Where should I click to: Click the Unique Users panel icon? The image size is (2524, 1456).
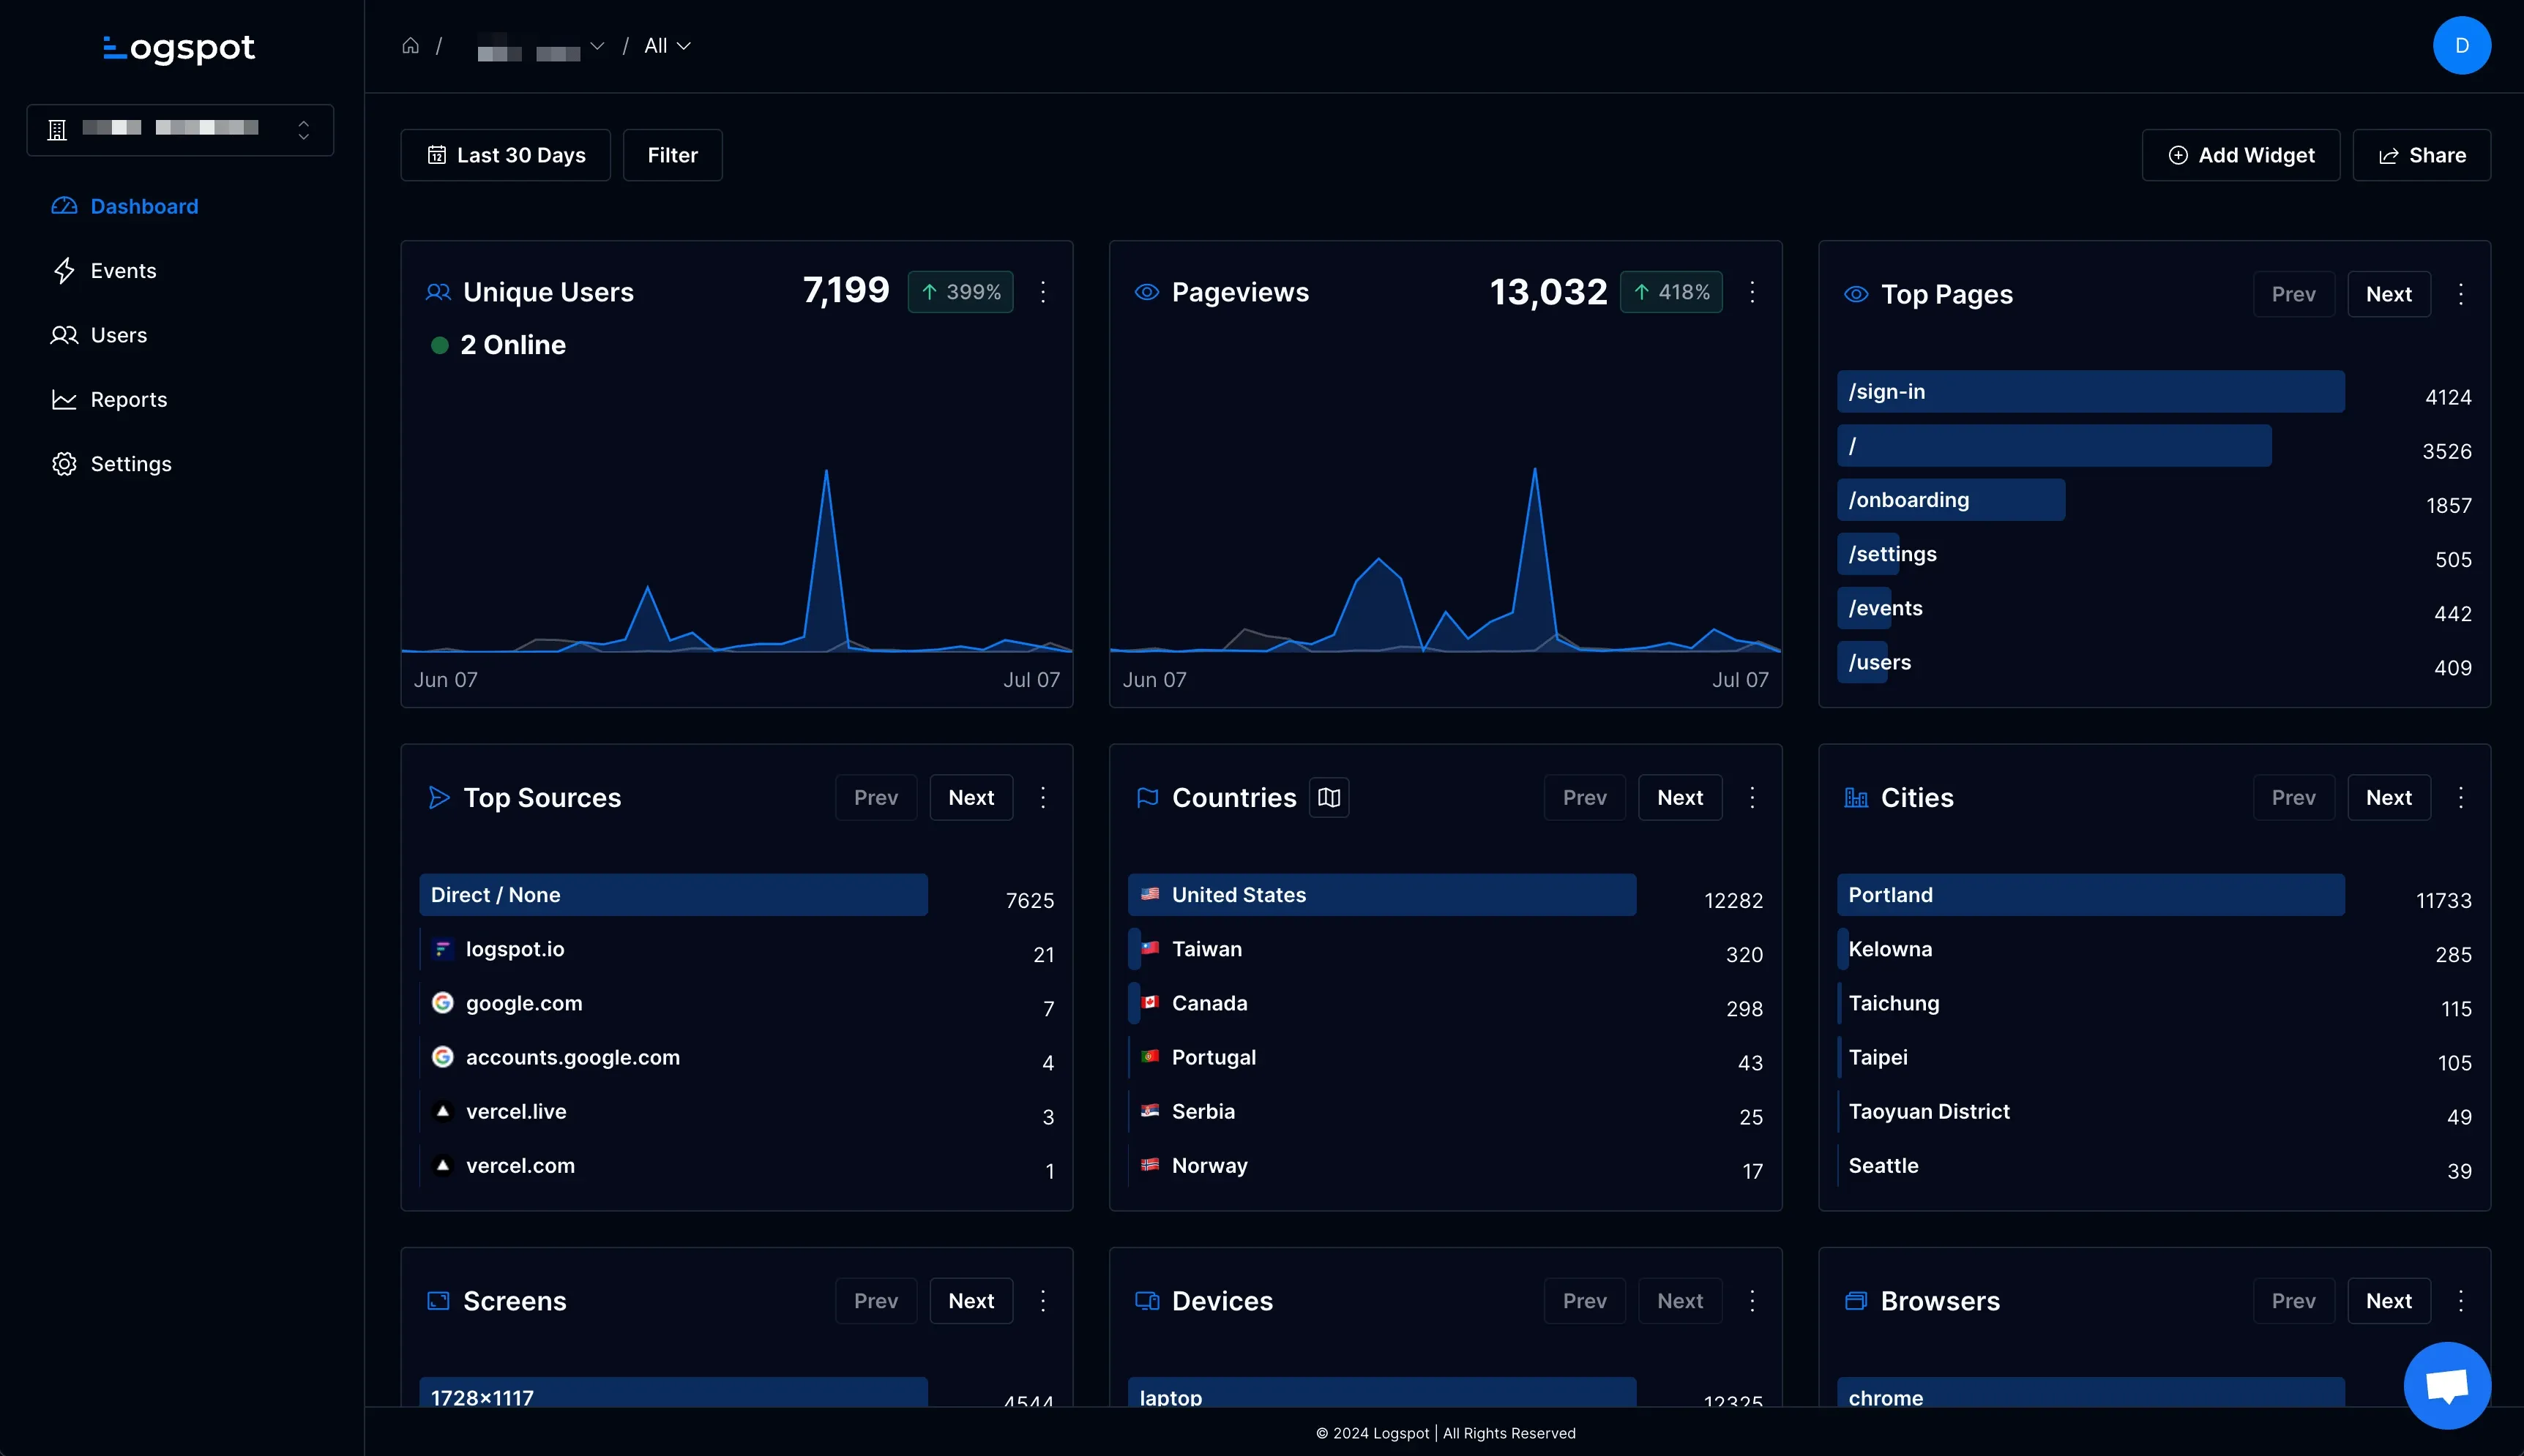coord(438,291)
